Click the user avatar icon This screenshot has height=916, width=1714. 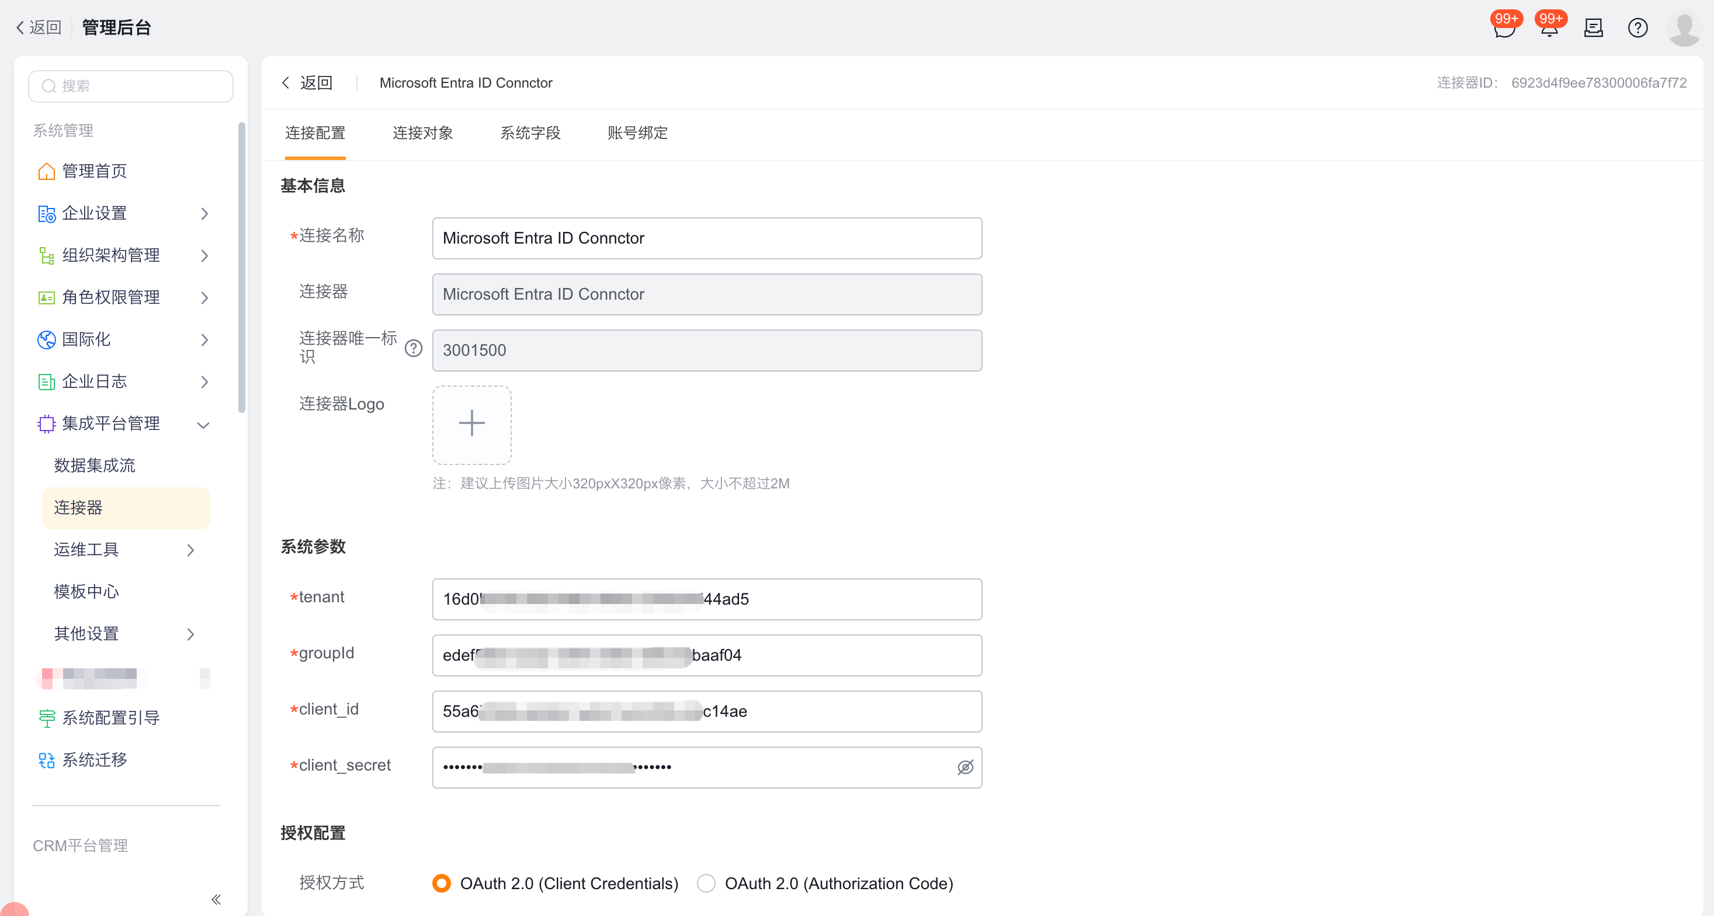tap(1684, 28)
